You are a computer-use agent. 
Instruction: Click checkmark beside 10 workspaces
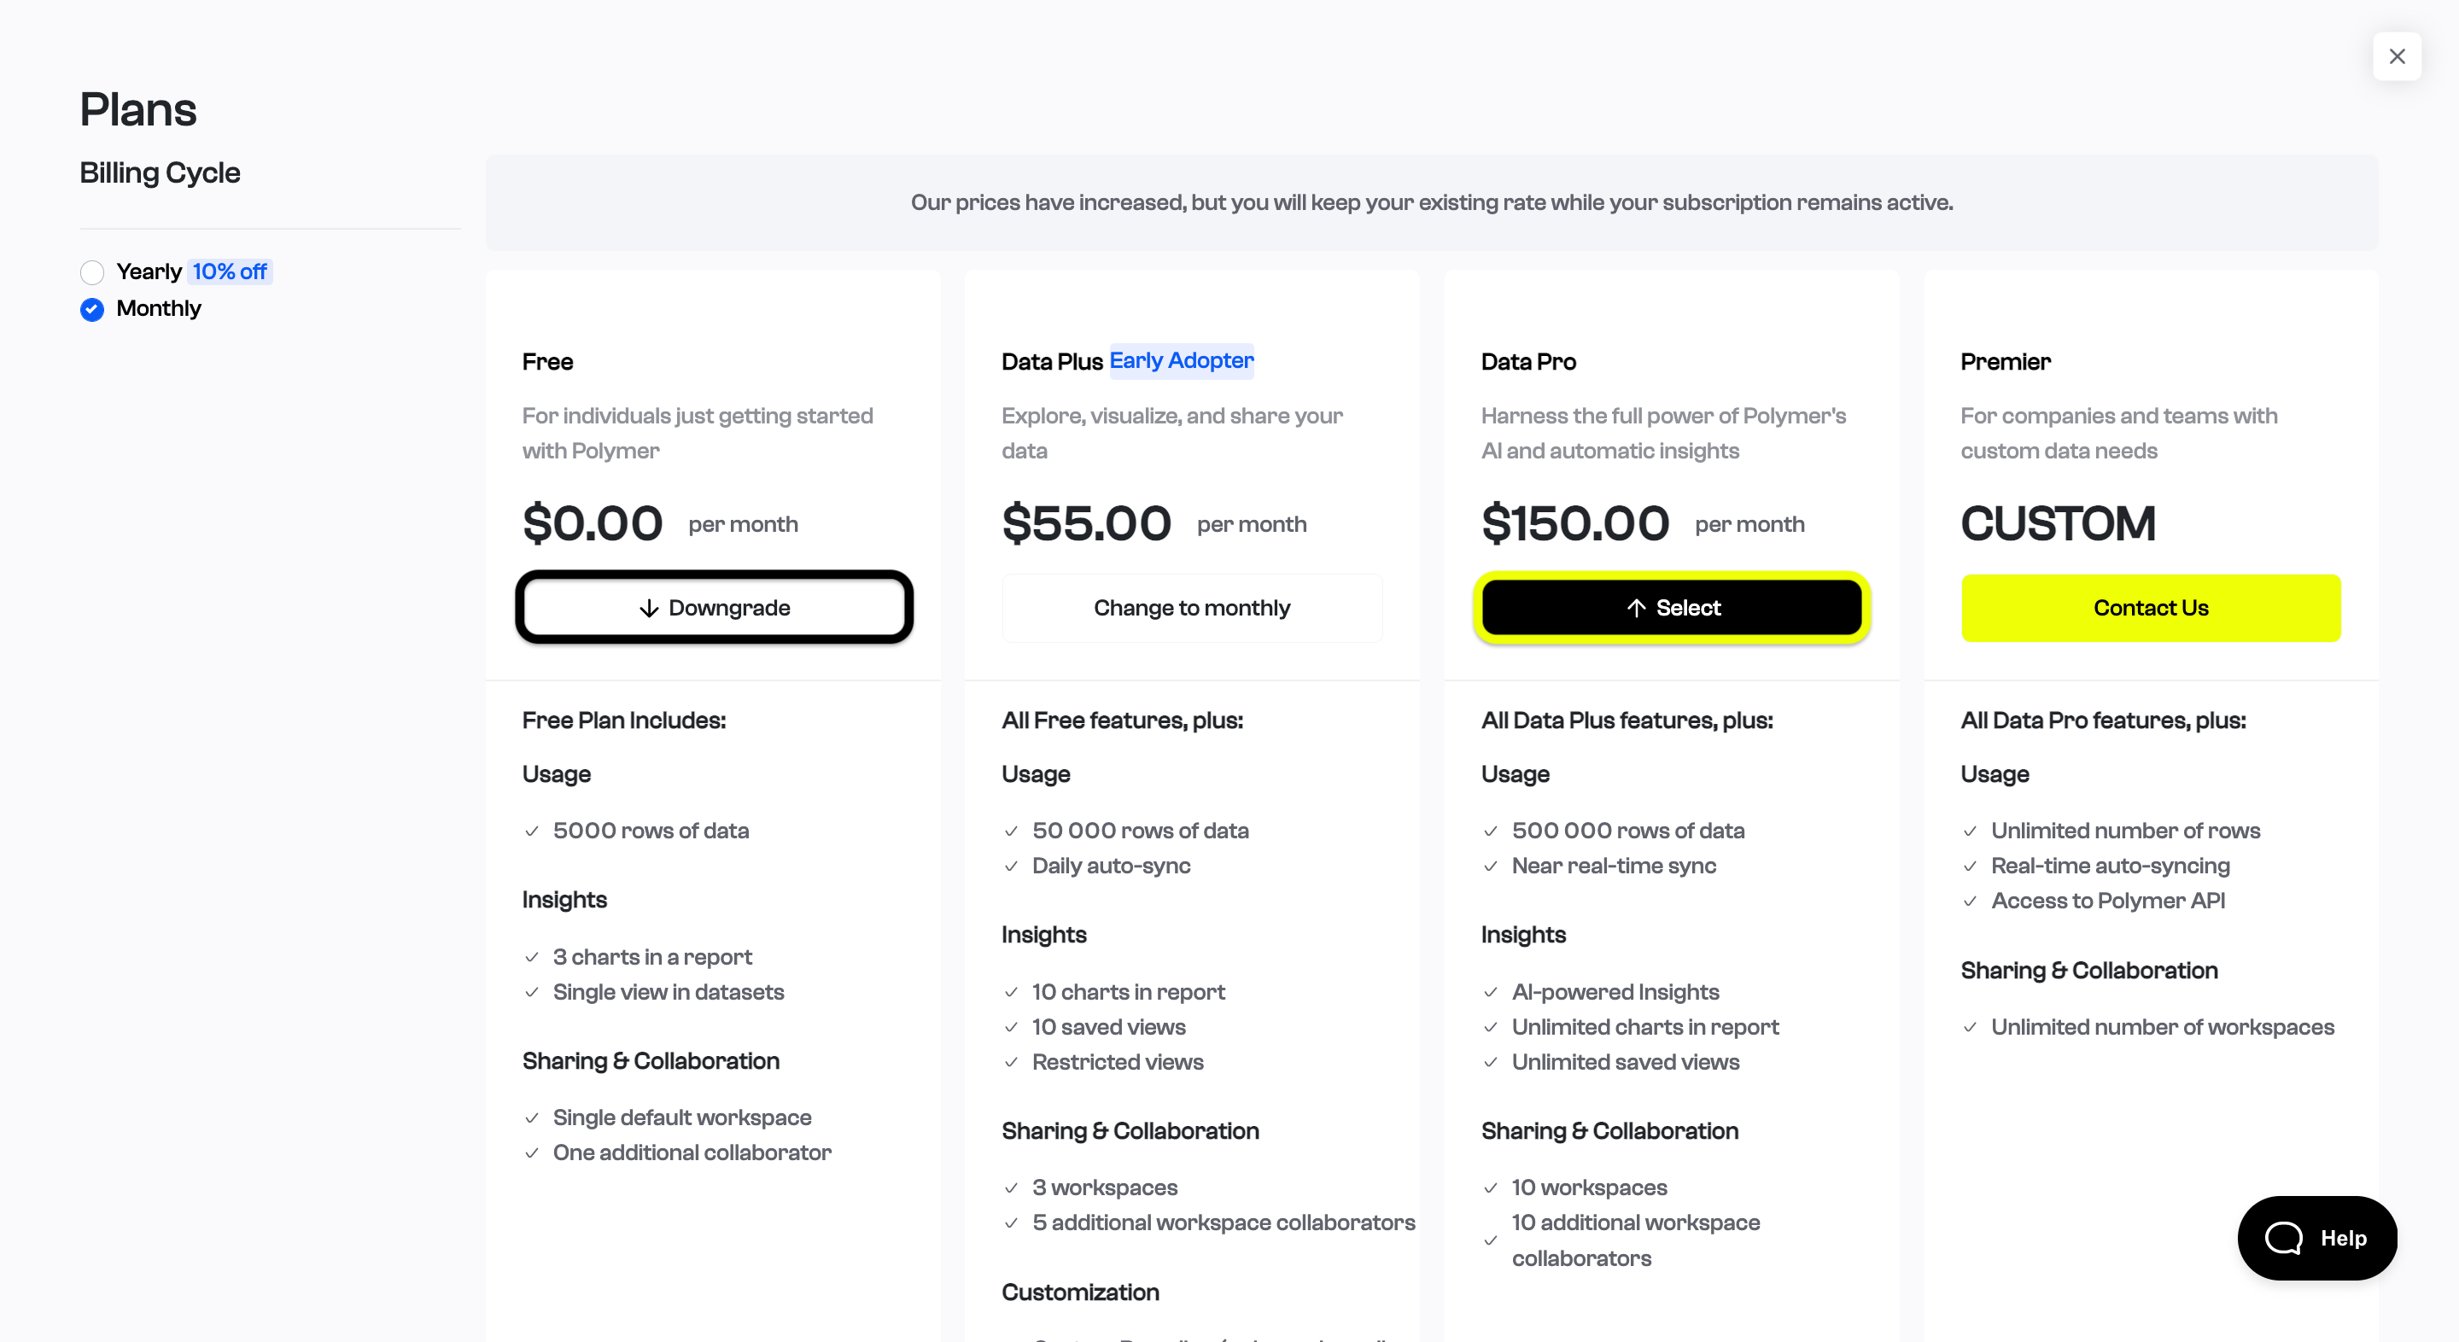[x=1490, y=1188]
